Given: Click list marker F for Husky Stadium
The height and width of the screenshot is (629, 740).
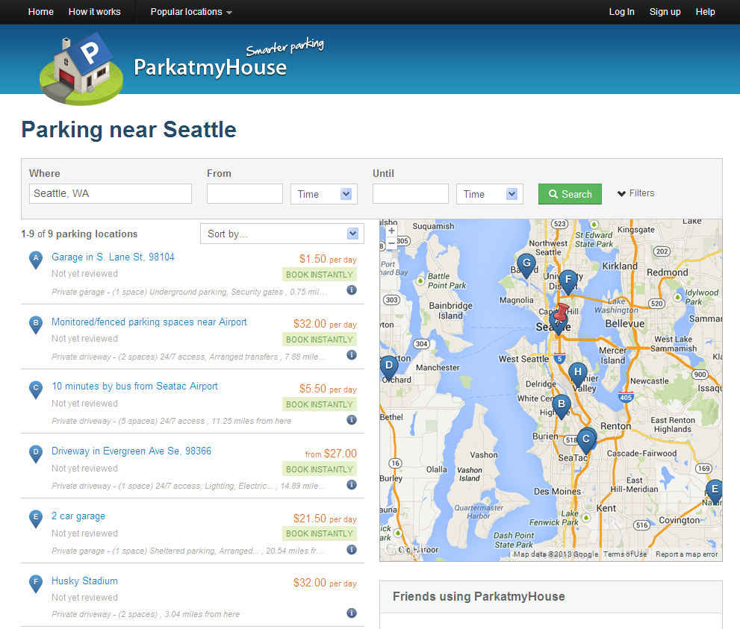Looking at the screenshot, I should pyautogui.click(x=36, y=583).
